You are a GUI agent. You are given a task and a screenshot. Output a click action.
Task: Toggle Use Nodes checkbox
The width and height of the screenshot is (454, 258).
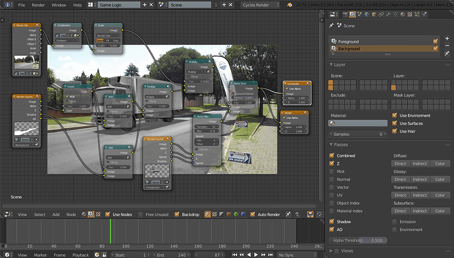click(x=107, y=214)
